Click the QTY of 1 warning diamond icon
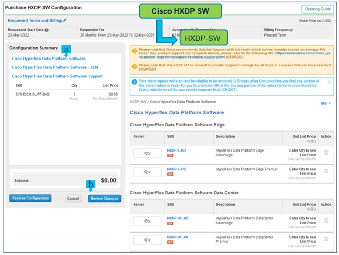339x255 pixels. pyautogui.click(x=135, y=66)
